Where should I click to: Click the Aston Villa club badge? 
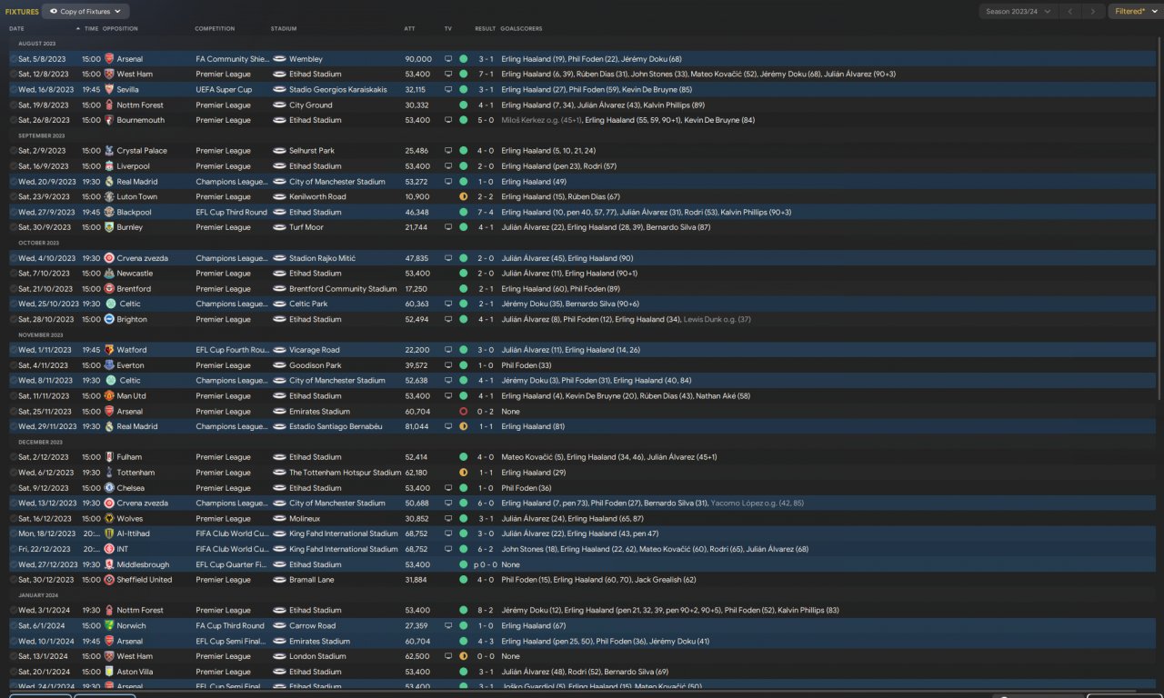tap(109, 672)
